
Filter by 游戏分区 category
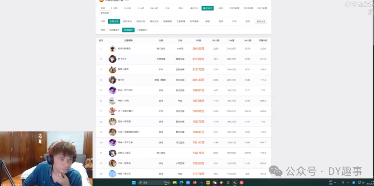click(x=141, y=21)
